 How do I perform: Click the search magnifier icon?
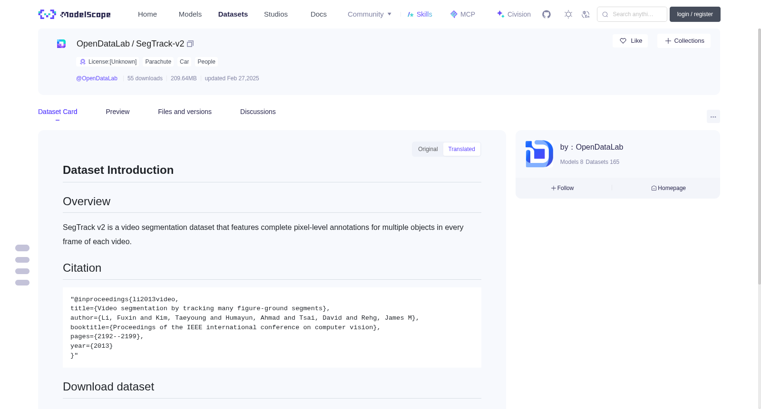[x=605, y=14]
